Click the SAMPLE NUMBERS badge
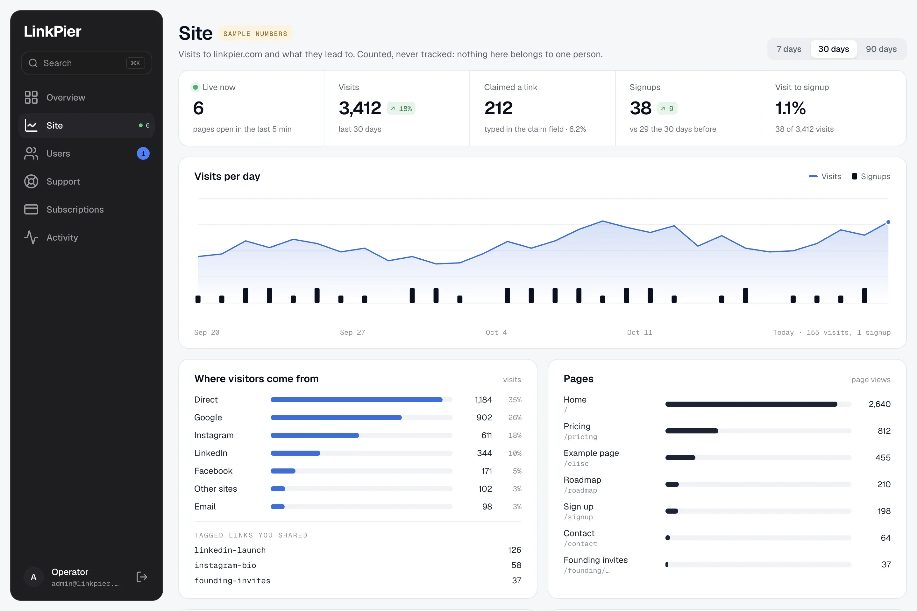The height and width of the screenshot is (611, 917). pos(255,33)
